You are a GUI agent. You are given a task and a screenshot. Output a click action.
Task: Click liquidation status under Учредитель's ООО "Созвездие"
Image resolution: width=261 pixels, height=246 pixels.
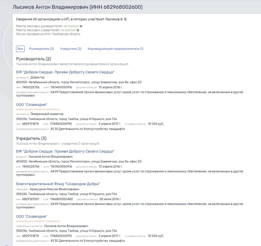tap(38, 221)
